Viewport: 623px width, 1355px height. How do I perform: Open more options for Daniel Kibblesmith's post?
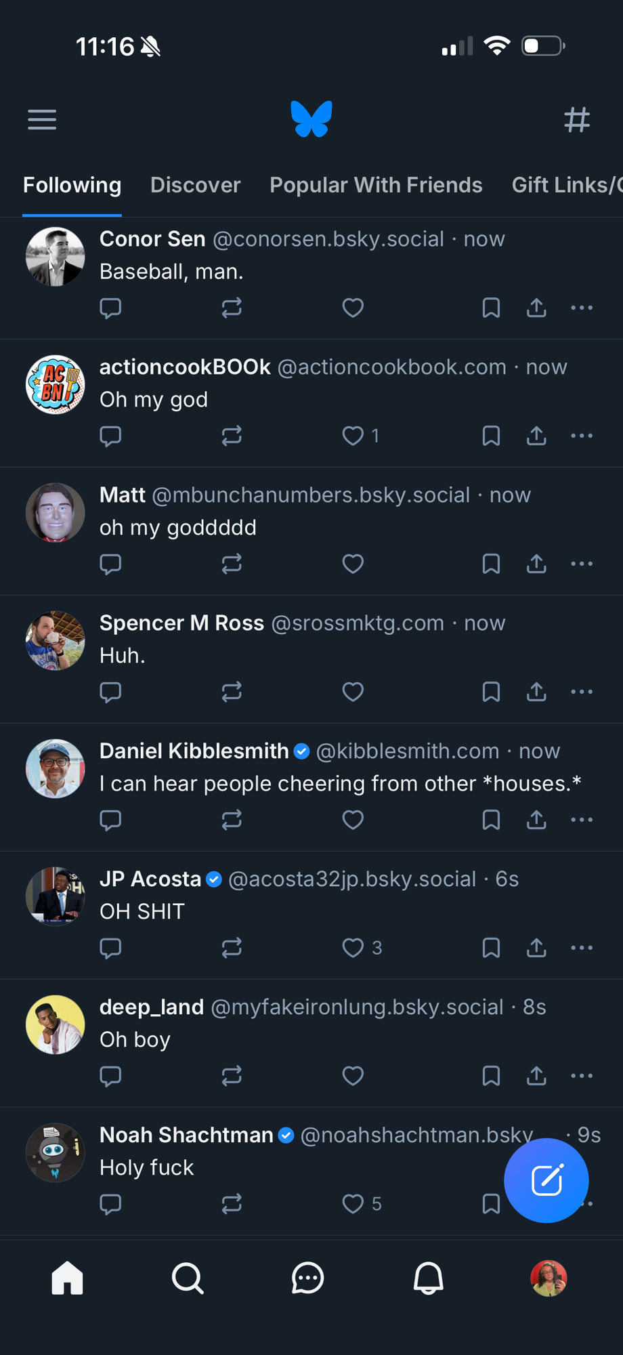pyautogui.click(x=582, y=820)
